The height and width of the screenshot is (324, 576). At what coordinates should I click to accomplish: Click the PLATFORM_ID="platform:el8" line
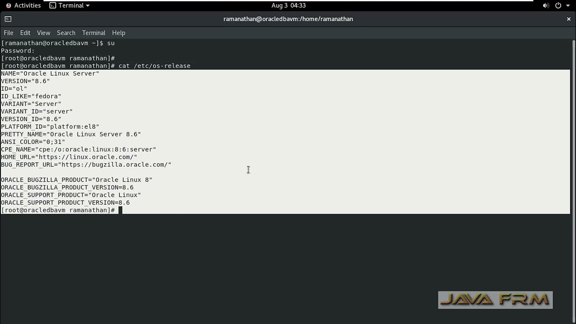coord(50,126)
